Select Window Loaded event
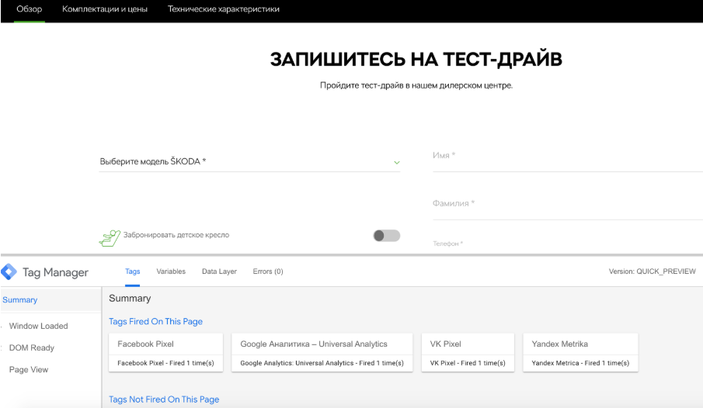703x408 pixels. pos(39,326)
